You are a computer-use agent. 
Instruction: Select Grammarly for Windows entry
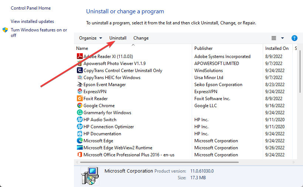point(107,113)
